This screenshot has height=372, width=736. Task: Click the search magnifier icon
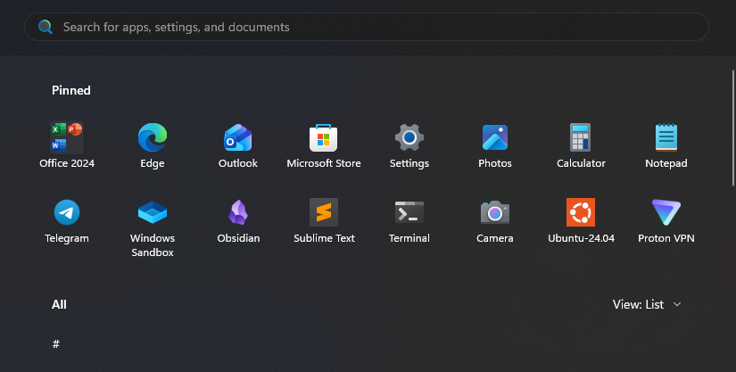point(45,27)
